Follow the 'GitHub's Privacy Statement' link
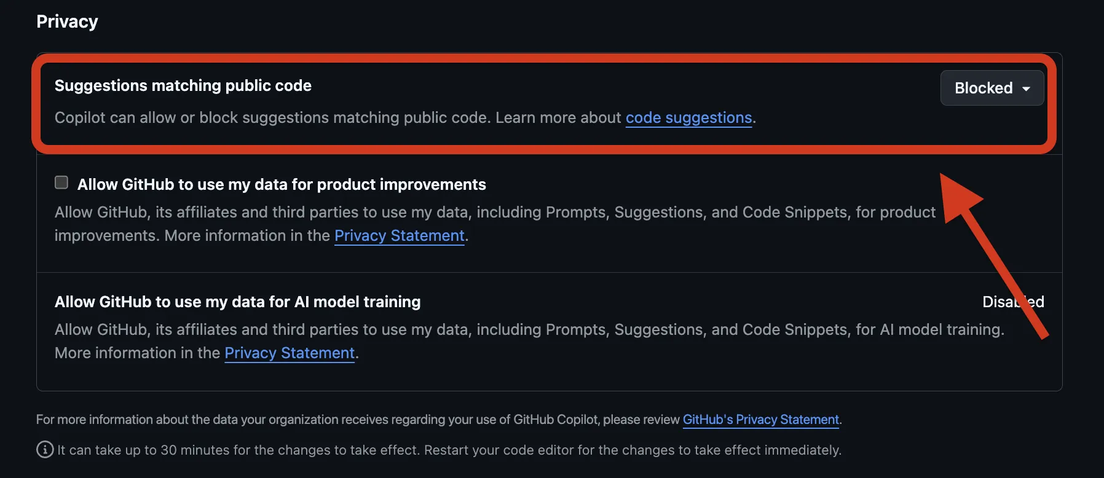Image resolution: width=1104 pixels, height=478 pixels. [760, 419]
